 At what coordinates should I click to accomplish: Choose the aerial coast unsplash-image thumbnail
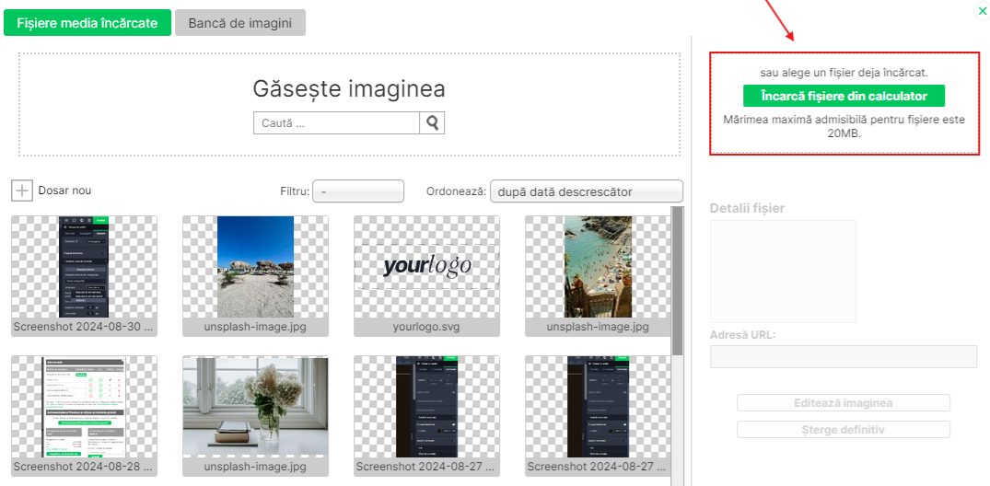(x=598, y=268)
